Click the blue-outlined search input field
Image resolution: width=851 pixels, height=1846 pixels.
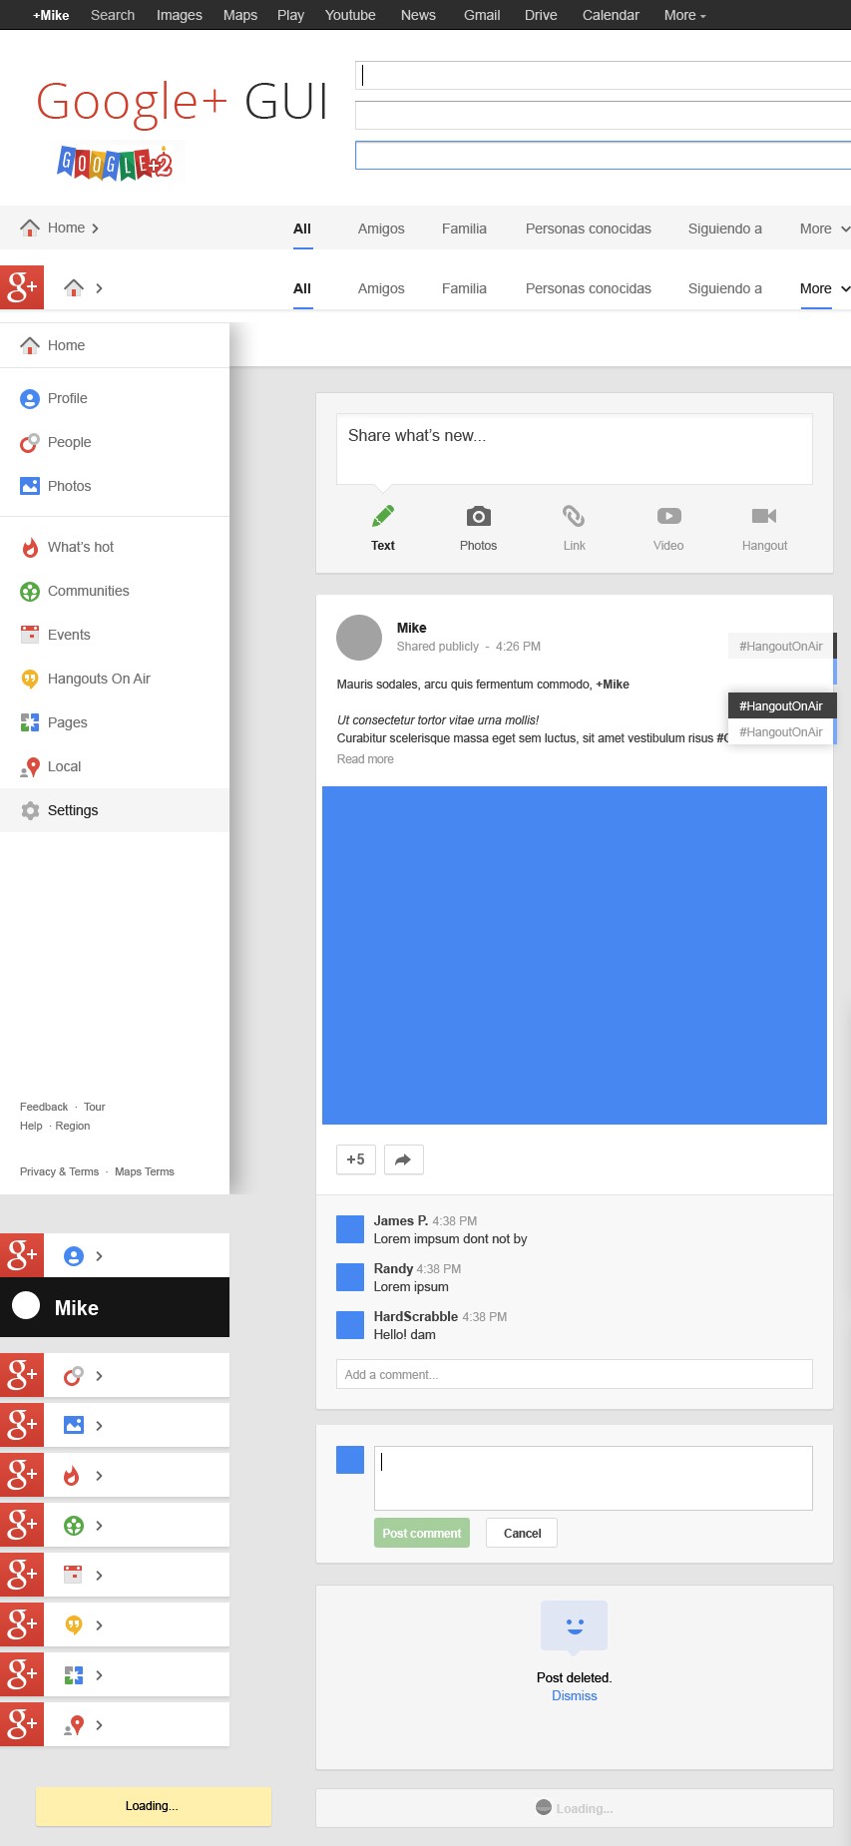[x=604, y=155]
